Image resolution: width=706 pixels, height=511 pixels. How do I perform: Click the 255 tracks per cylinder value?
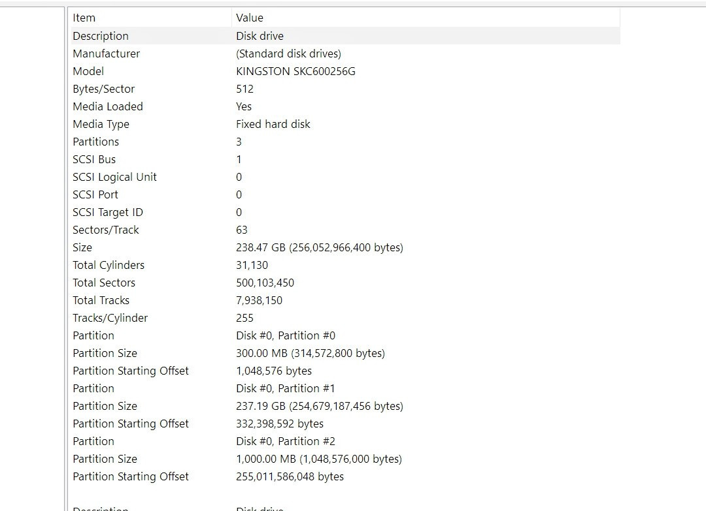tap(244, 318)
